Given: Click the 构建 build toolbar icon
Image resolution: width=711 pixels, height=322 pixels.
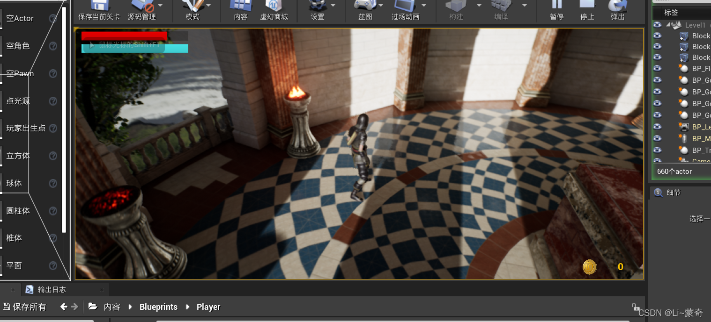Looking at the screenshot, I should click(456, 6).
